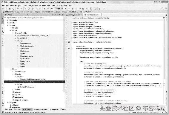Collapse the app module node
169x115 pixels.
[x=7, y=25]
